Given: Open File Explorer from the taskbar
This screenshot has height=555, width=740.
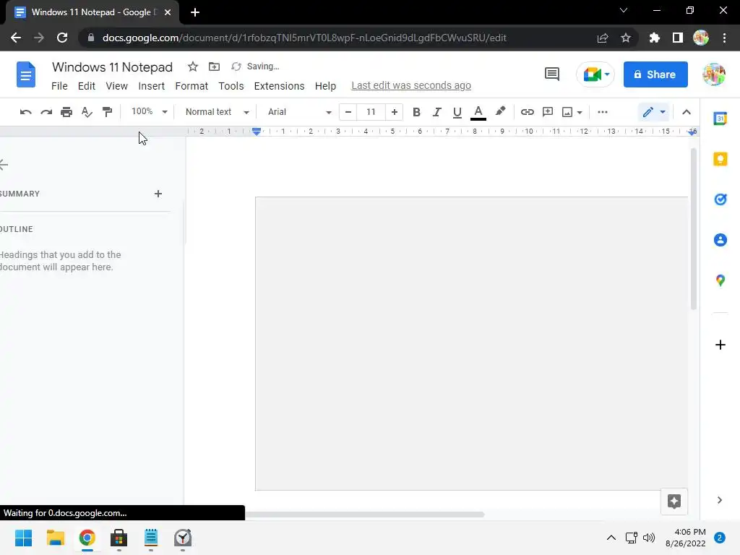Looking at the screenshot, I should point(55,538).
